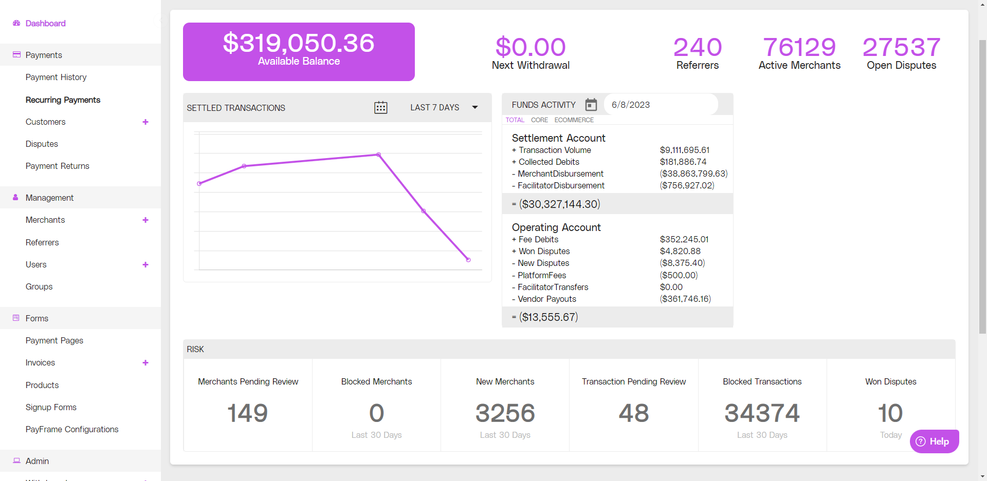Click the first data point on chart
The image size is (987, 481).
[199, 183]
